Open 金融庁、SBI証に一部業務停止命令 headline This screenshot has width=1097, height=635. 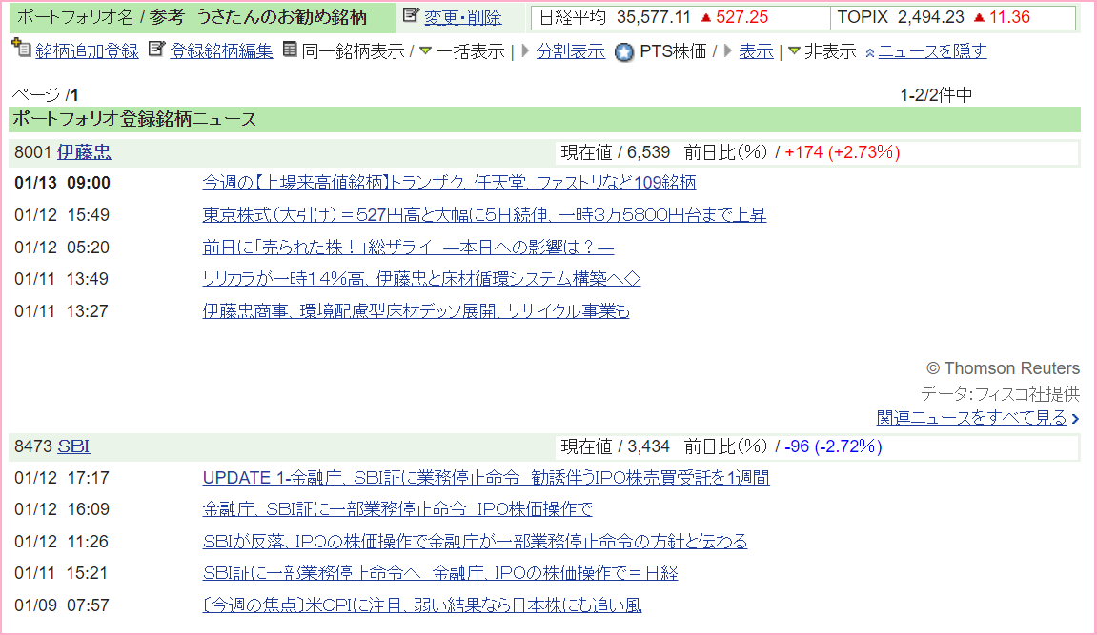pos(397,509)
